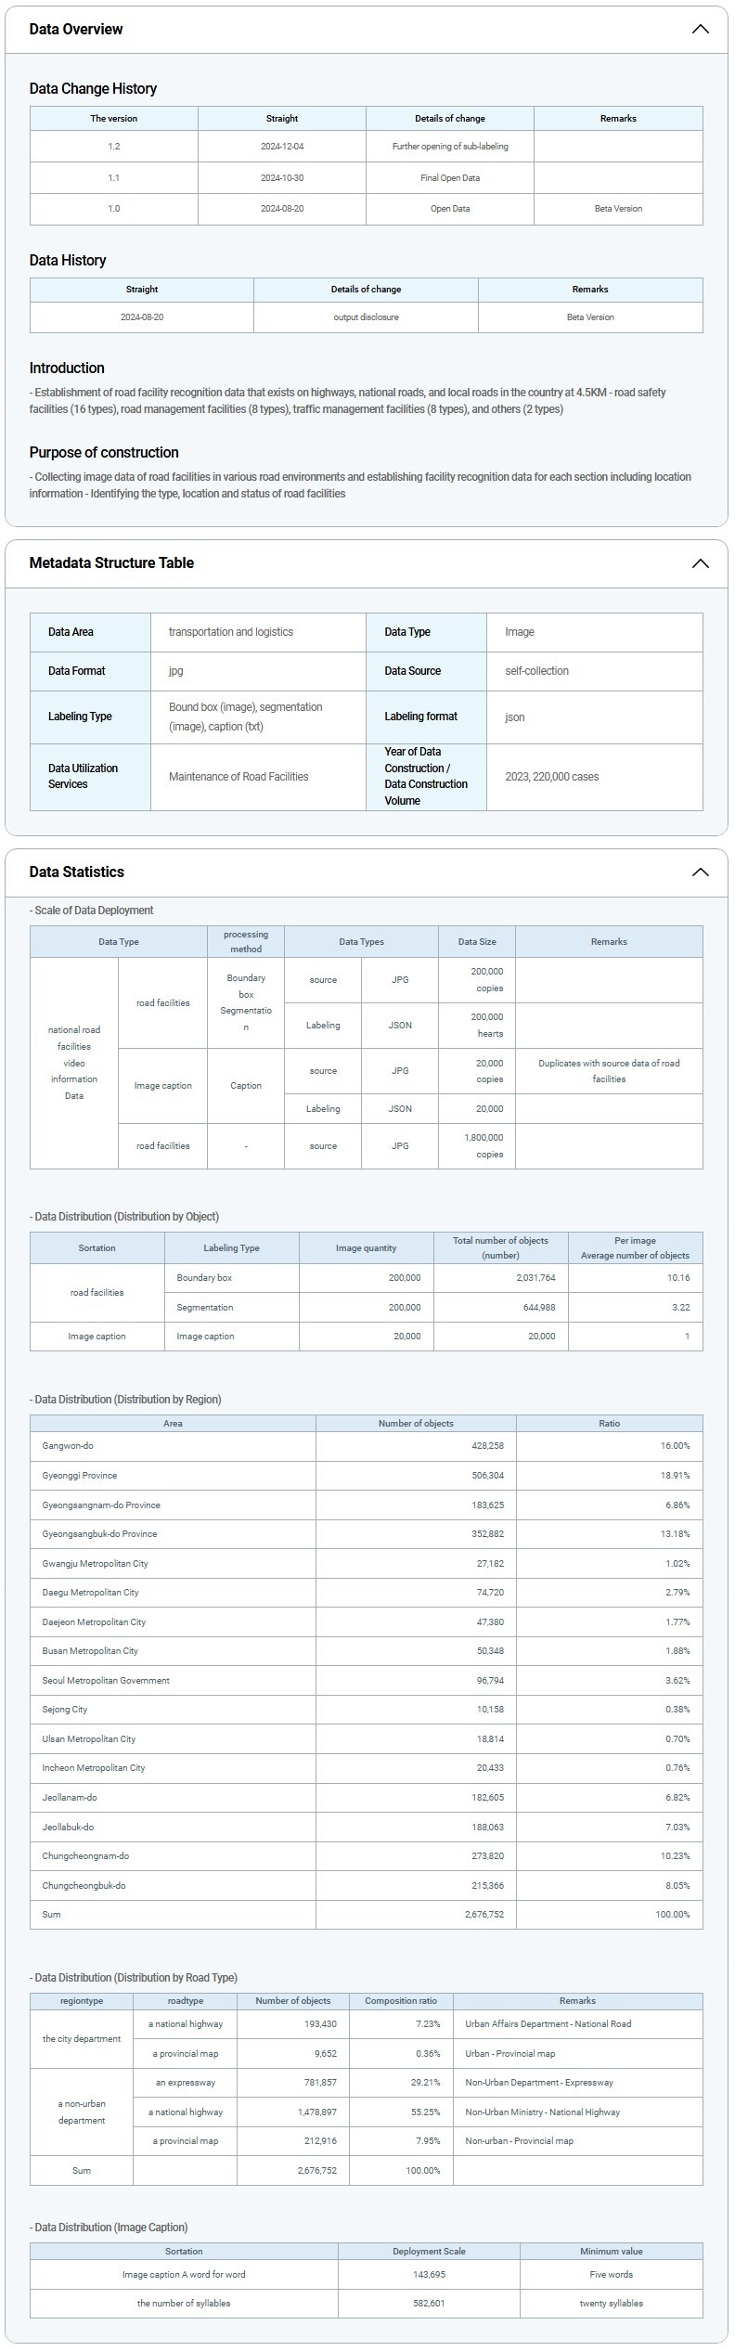
Task: Click 'an expressway' road type cell
Action: point(186,2083)
